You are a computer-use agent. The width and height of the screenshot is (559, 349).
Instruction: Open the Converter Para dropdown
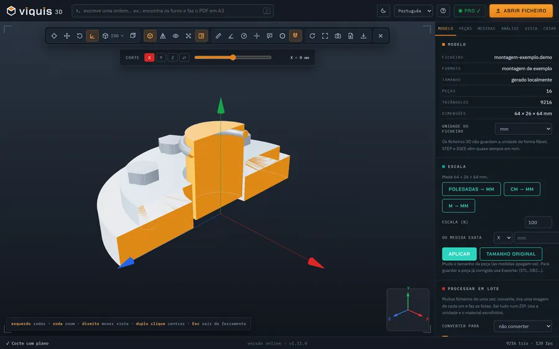[x=522, y=326]
